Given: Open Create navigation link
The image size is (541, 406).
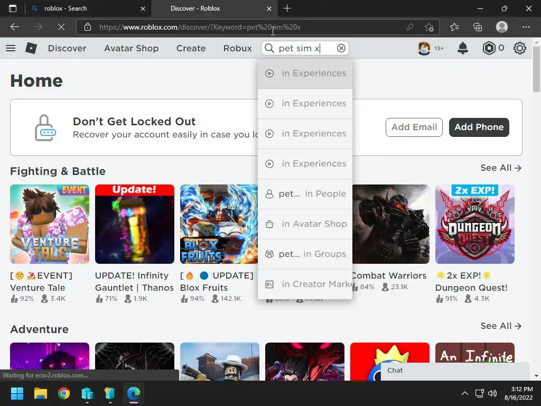Looking at the screenshot, I should (x=191, y=48).
